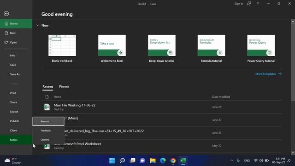Viewport: 295px width, 166px height.
Task: Click Excel file icon of Main File Washing
Action: (x=47, y=107)
